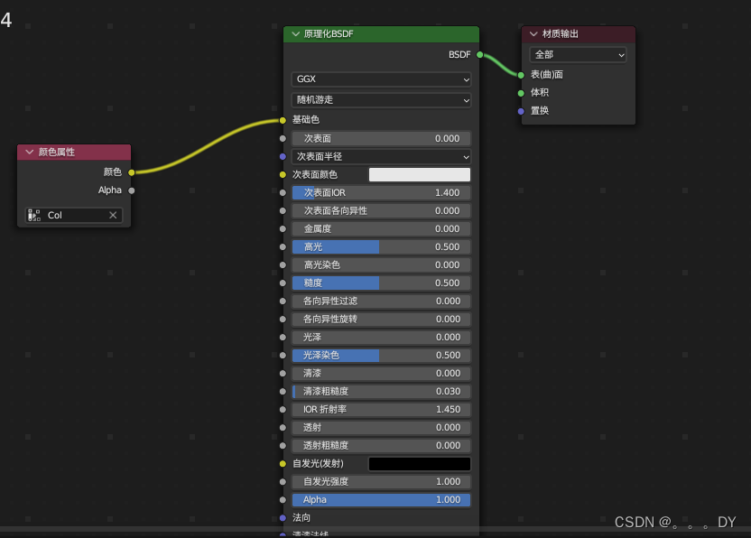
Task: Open the 全部 output target dropdown
Action: (577, 54)
